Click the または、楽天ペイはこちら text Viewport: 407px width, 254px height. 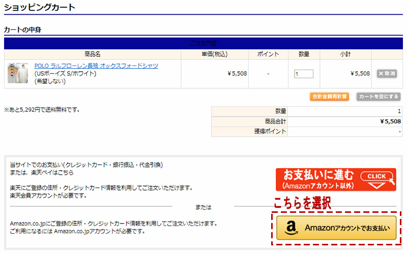point(42,173)
